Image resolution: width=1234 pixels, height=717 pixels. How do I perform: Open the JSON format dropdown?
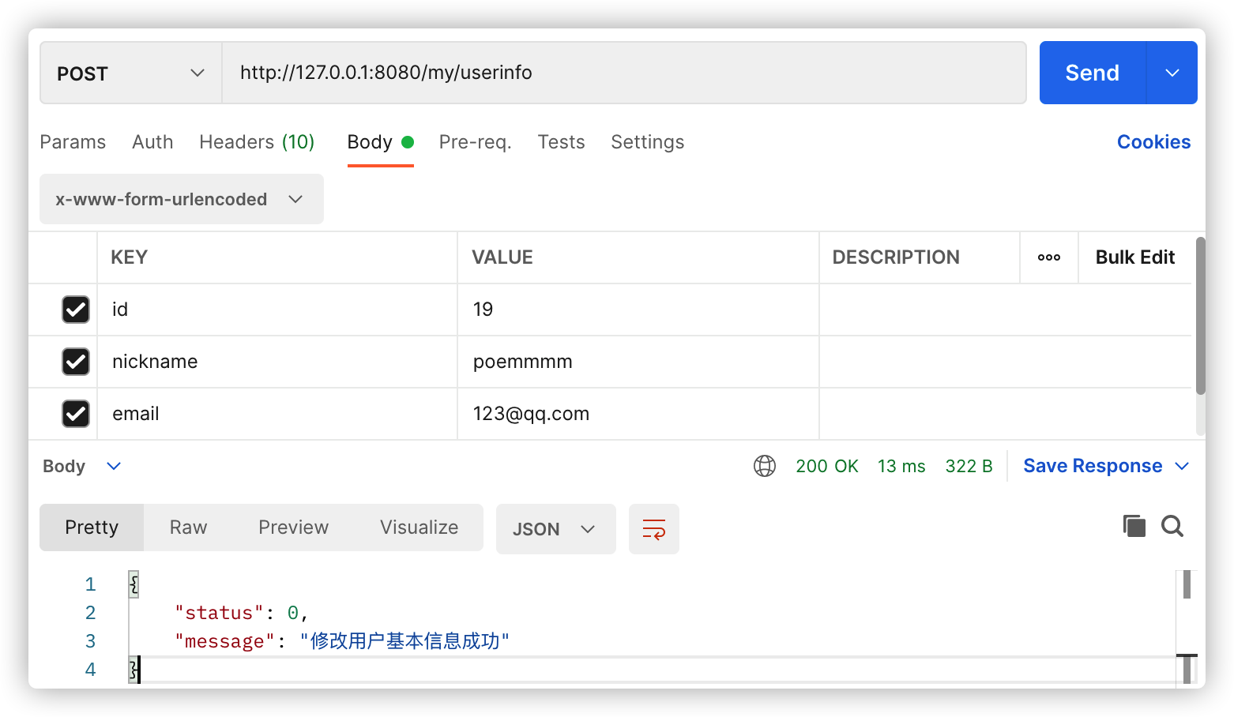(555, 529)
